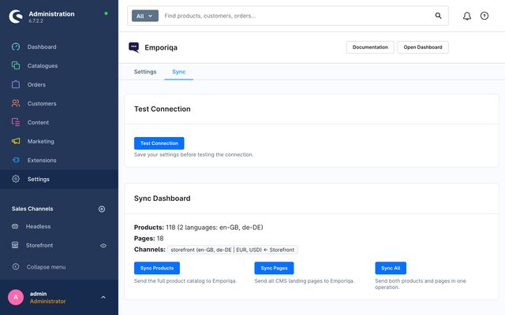Click the Storefront channel icon
The image size is (505, 315).
tap(15, 245)
